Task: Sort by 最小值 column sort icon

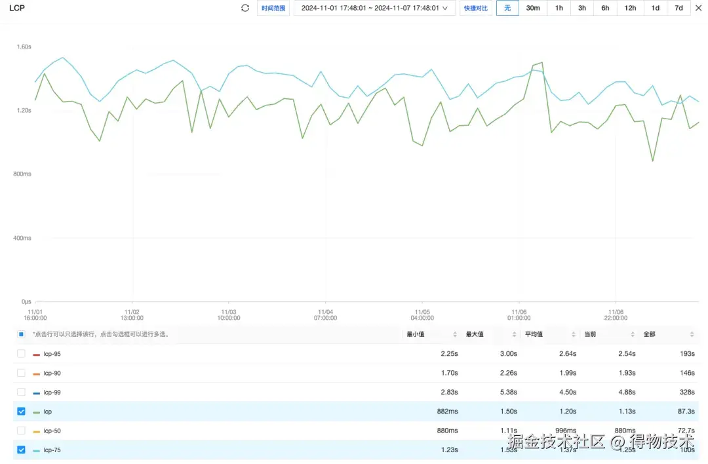Action: (x=455, y=334)
